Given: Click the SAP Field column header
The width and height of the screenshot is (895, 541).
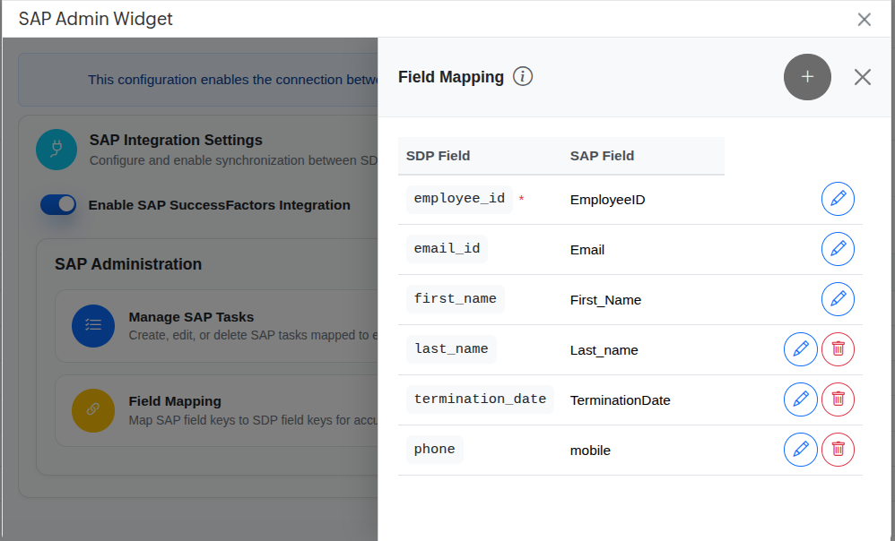Looking at the screenshot, I should (x=602, y=156).
